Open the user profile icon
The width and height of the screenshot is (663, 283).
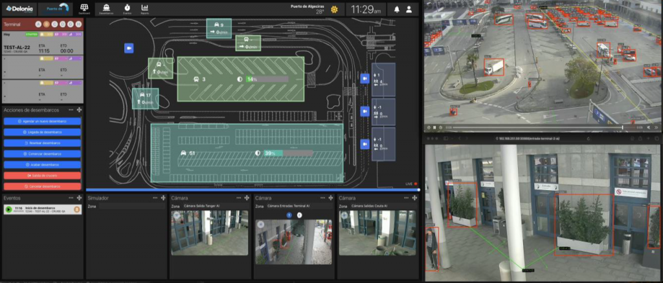(x=409, y=10)
